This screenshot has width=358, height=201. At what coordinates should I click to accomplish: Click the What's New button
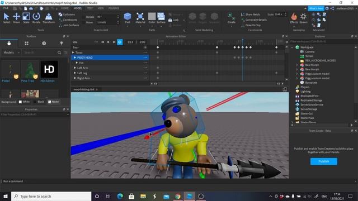pos(316,8)
